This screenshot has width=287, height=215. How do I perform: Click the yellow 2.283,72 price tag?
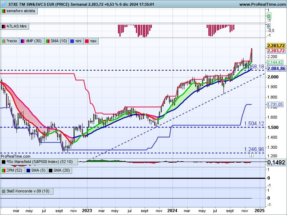pyautogui.click(x=276, y=46)
